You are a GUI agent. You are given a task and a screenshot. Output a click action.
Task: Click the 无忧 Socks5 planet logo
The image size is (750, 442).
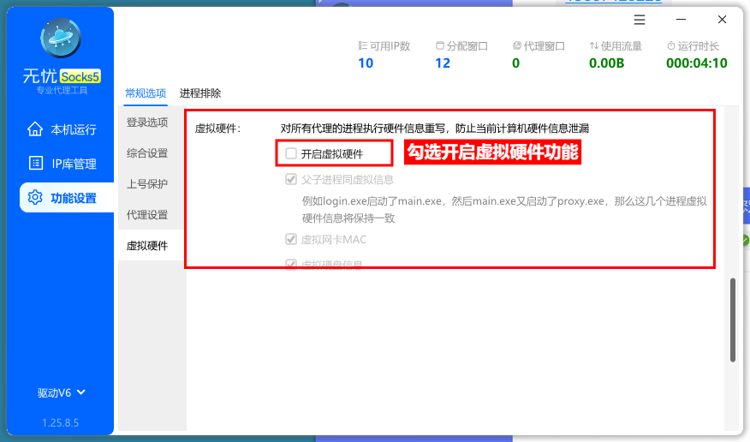[61, 39]
